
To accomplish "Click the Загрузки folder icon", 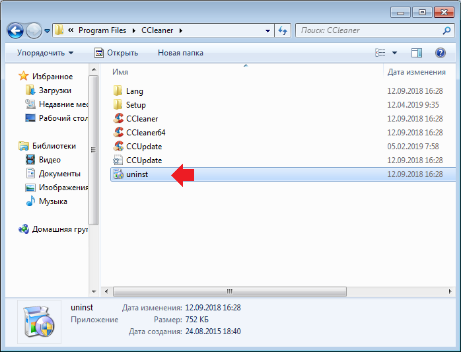I will [30, 90].
